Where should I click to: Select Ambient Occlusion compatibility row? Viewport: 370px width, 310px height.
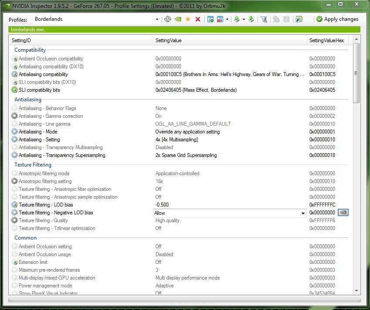click(180, 59)
